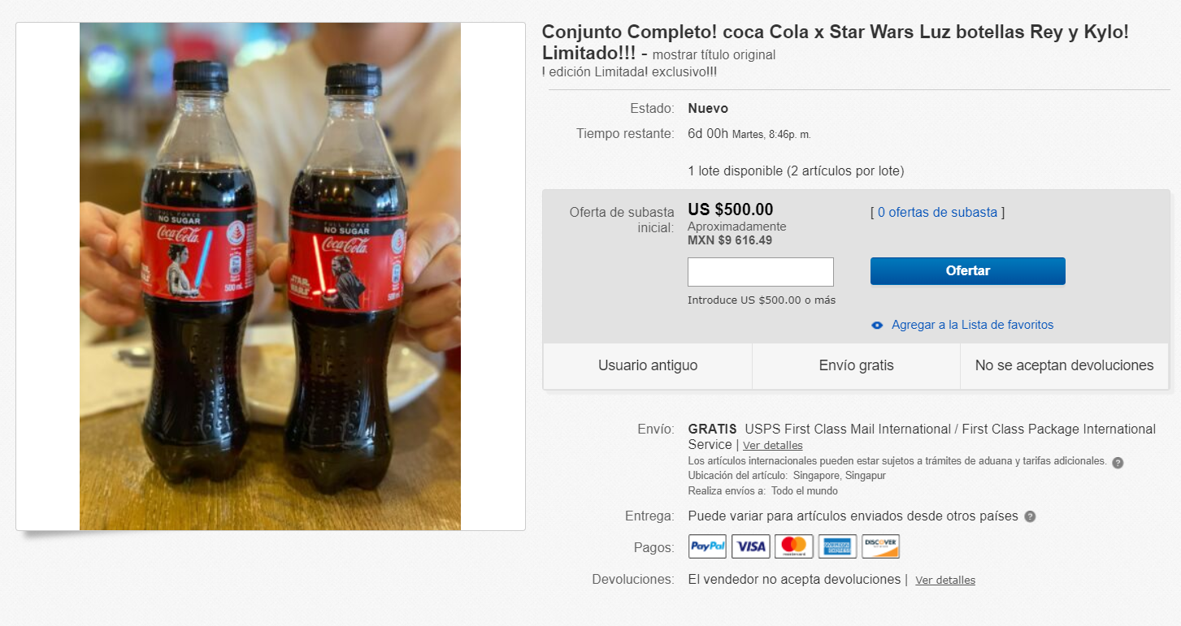Select the Usuario antiguo tab

tap(648, 365)
